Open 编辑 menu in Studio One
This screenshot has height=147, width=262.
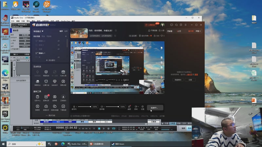[18, 21]
